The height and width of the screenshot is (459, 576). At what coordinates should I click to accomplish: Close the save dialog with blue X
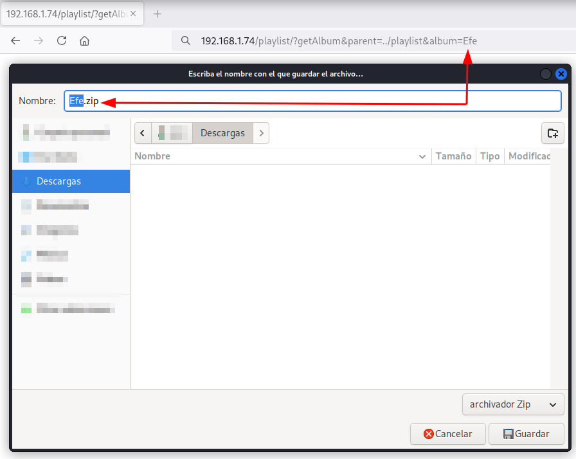coord(561,74)
